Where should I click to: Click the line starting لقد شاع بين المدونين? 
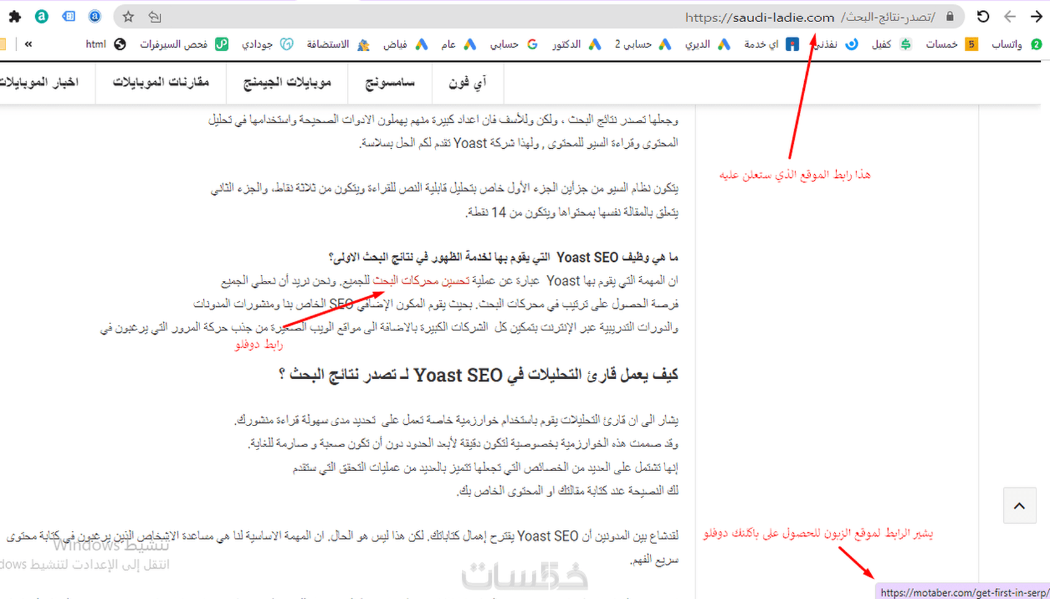(343, 536)
